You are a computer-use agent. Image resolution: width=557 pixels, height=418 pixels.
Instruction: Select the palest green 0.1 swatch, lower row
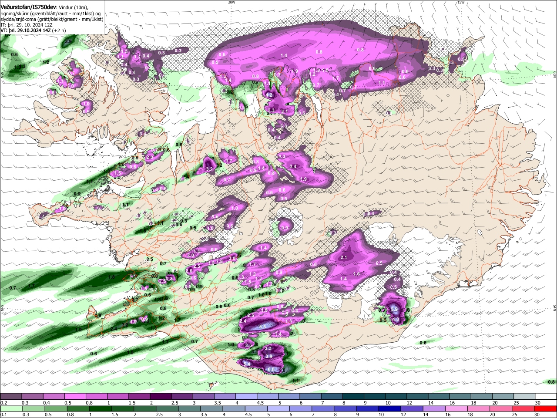(11, 408)
